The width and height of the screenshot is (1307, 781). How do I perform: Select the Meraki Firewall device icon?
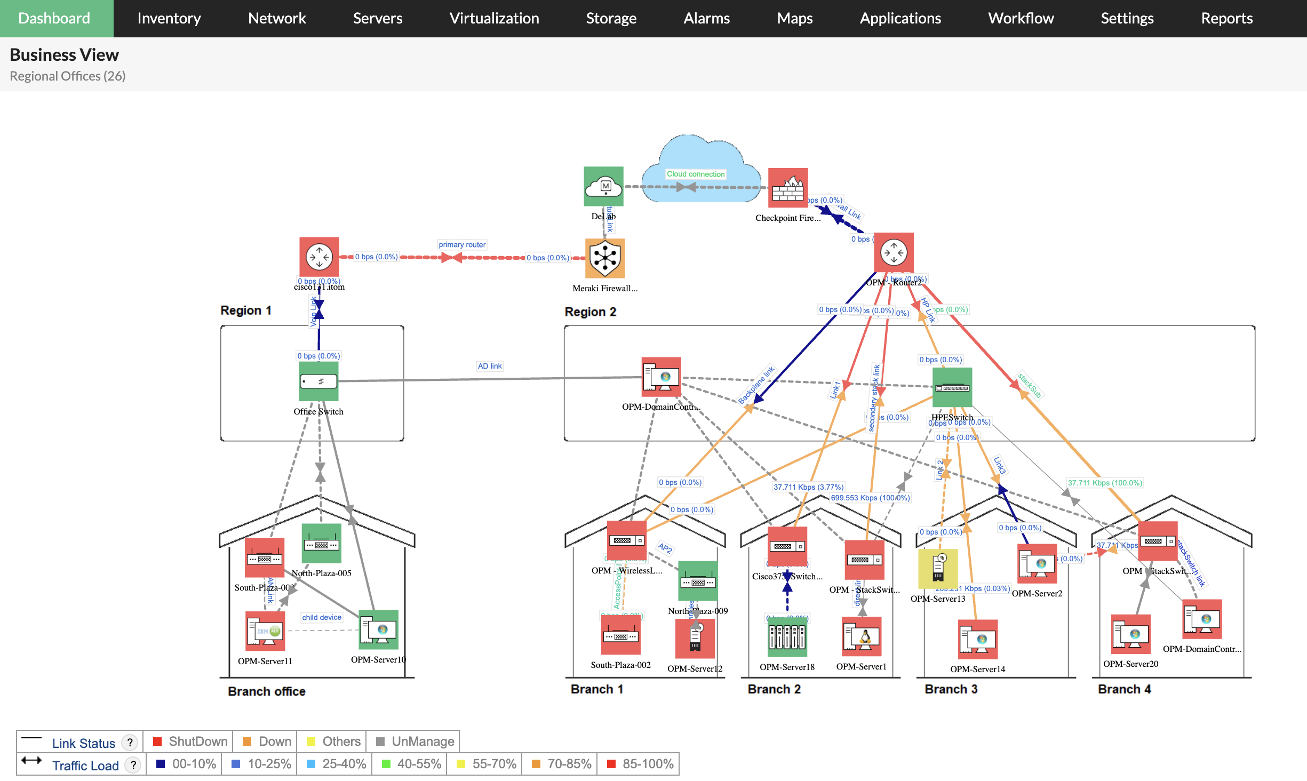click(605, 258)
